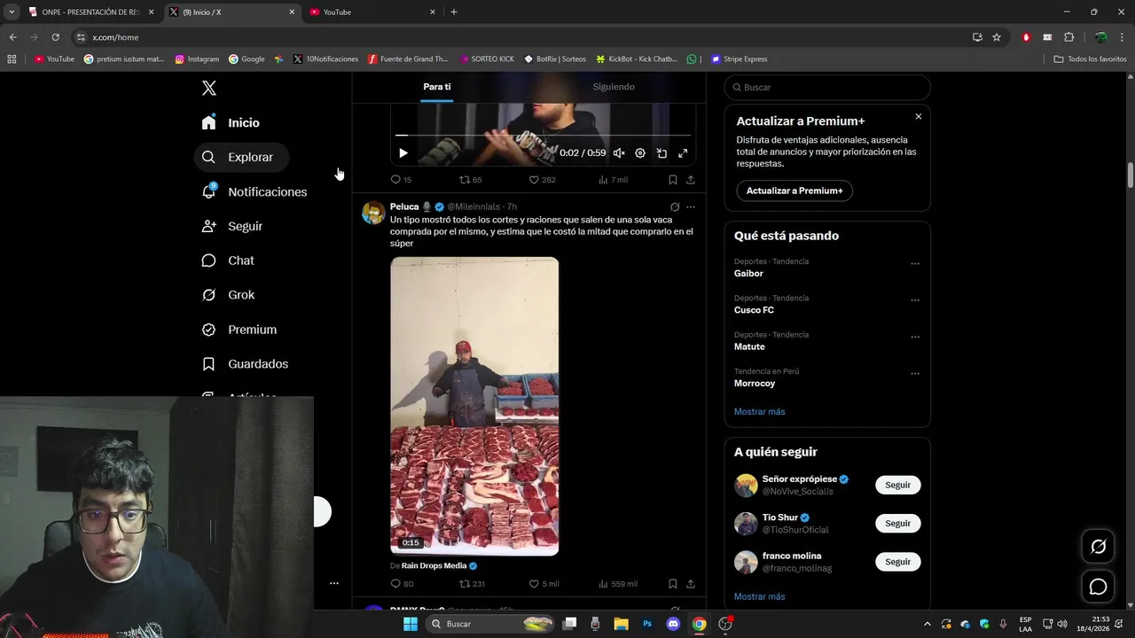Viewport: 1135px width, 638px height.
Task: Open floating Grok button
Action: (x=1098, y=547)
